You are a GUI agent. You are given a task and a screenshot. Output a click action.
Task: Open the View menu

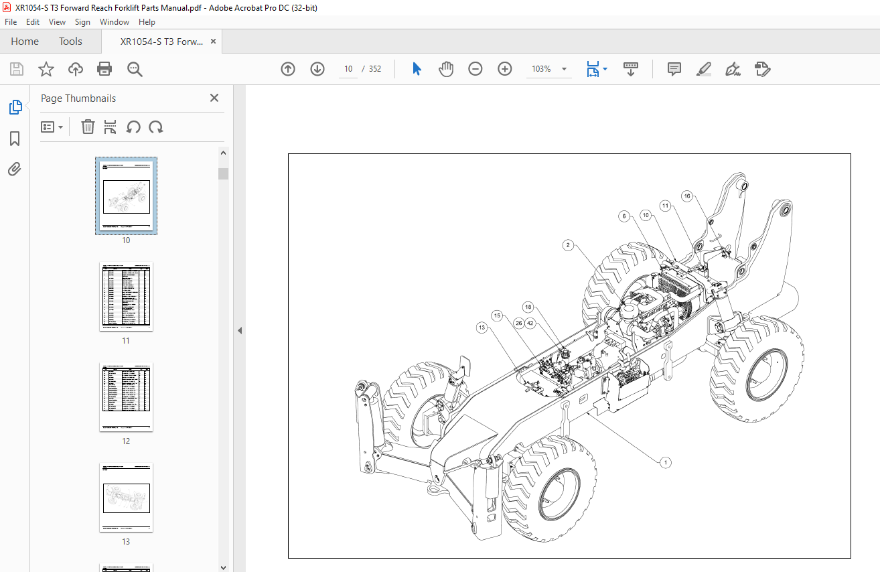[57, 22]
